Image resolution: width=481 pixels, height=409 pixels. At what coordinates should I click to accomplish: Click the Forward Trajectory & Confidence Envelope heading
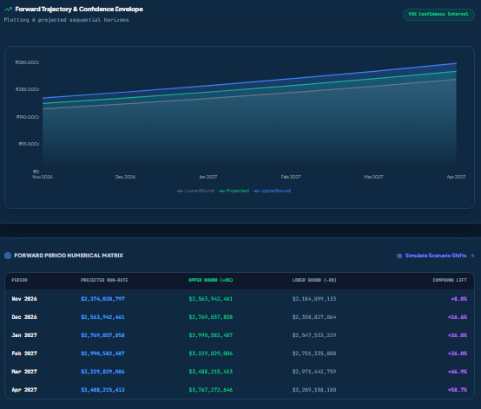tap(79, 10)
